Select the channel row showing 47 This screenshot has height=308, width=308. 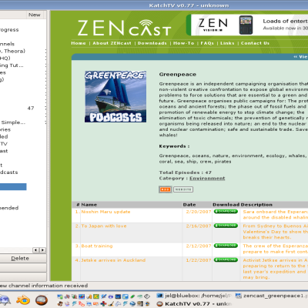pos(22,108)
